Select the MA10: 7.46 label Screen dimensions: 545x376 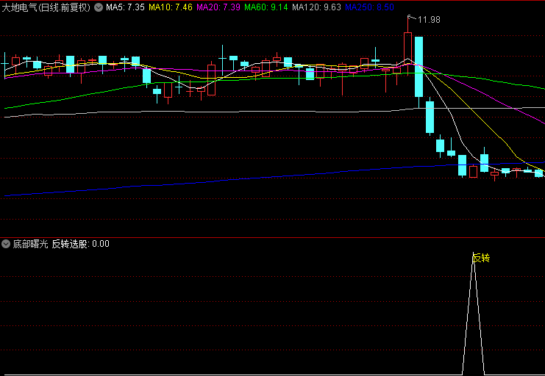pos(171,7)
